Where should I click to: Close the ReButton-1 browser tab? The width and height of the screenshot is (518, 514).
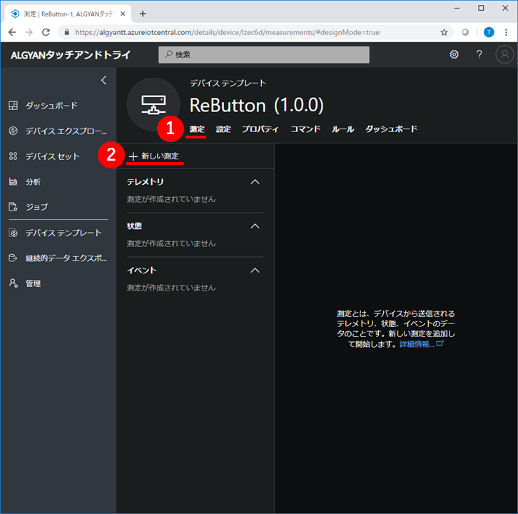click(123, 14)
